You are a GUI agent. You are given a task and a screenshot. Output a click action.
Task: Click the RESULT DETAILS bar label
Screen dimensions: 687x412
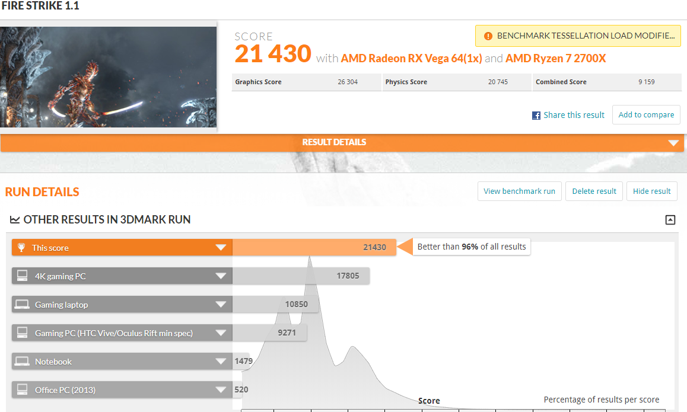click(x=334, y=142)
